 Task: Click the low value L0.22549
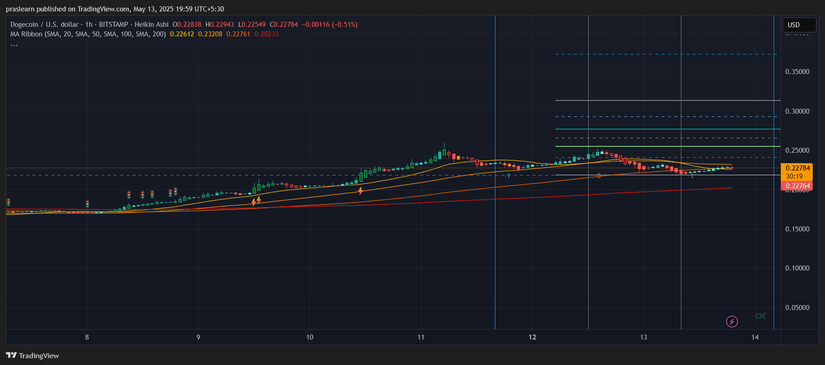(252, 25)
